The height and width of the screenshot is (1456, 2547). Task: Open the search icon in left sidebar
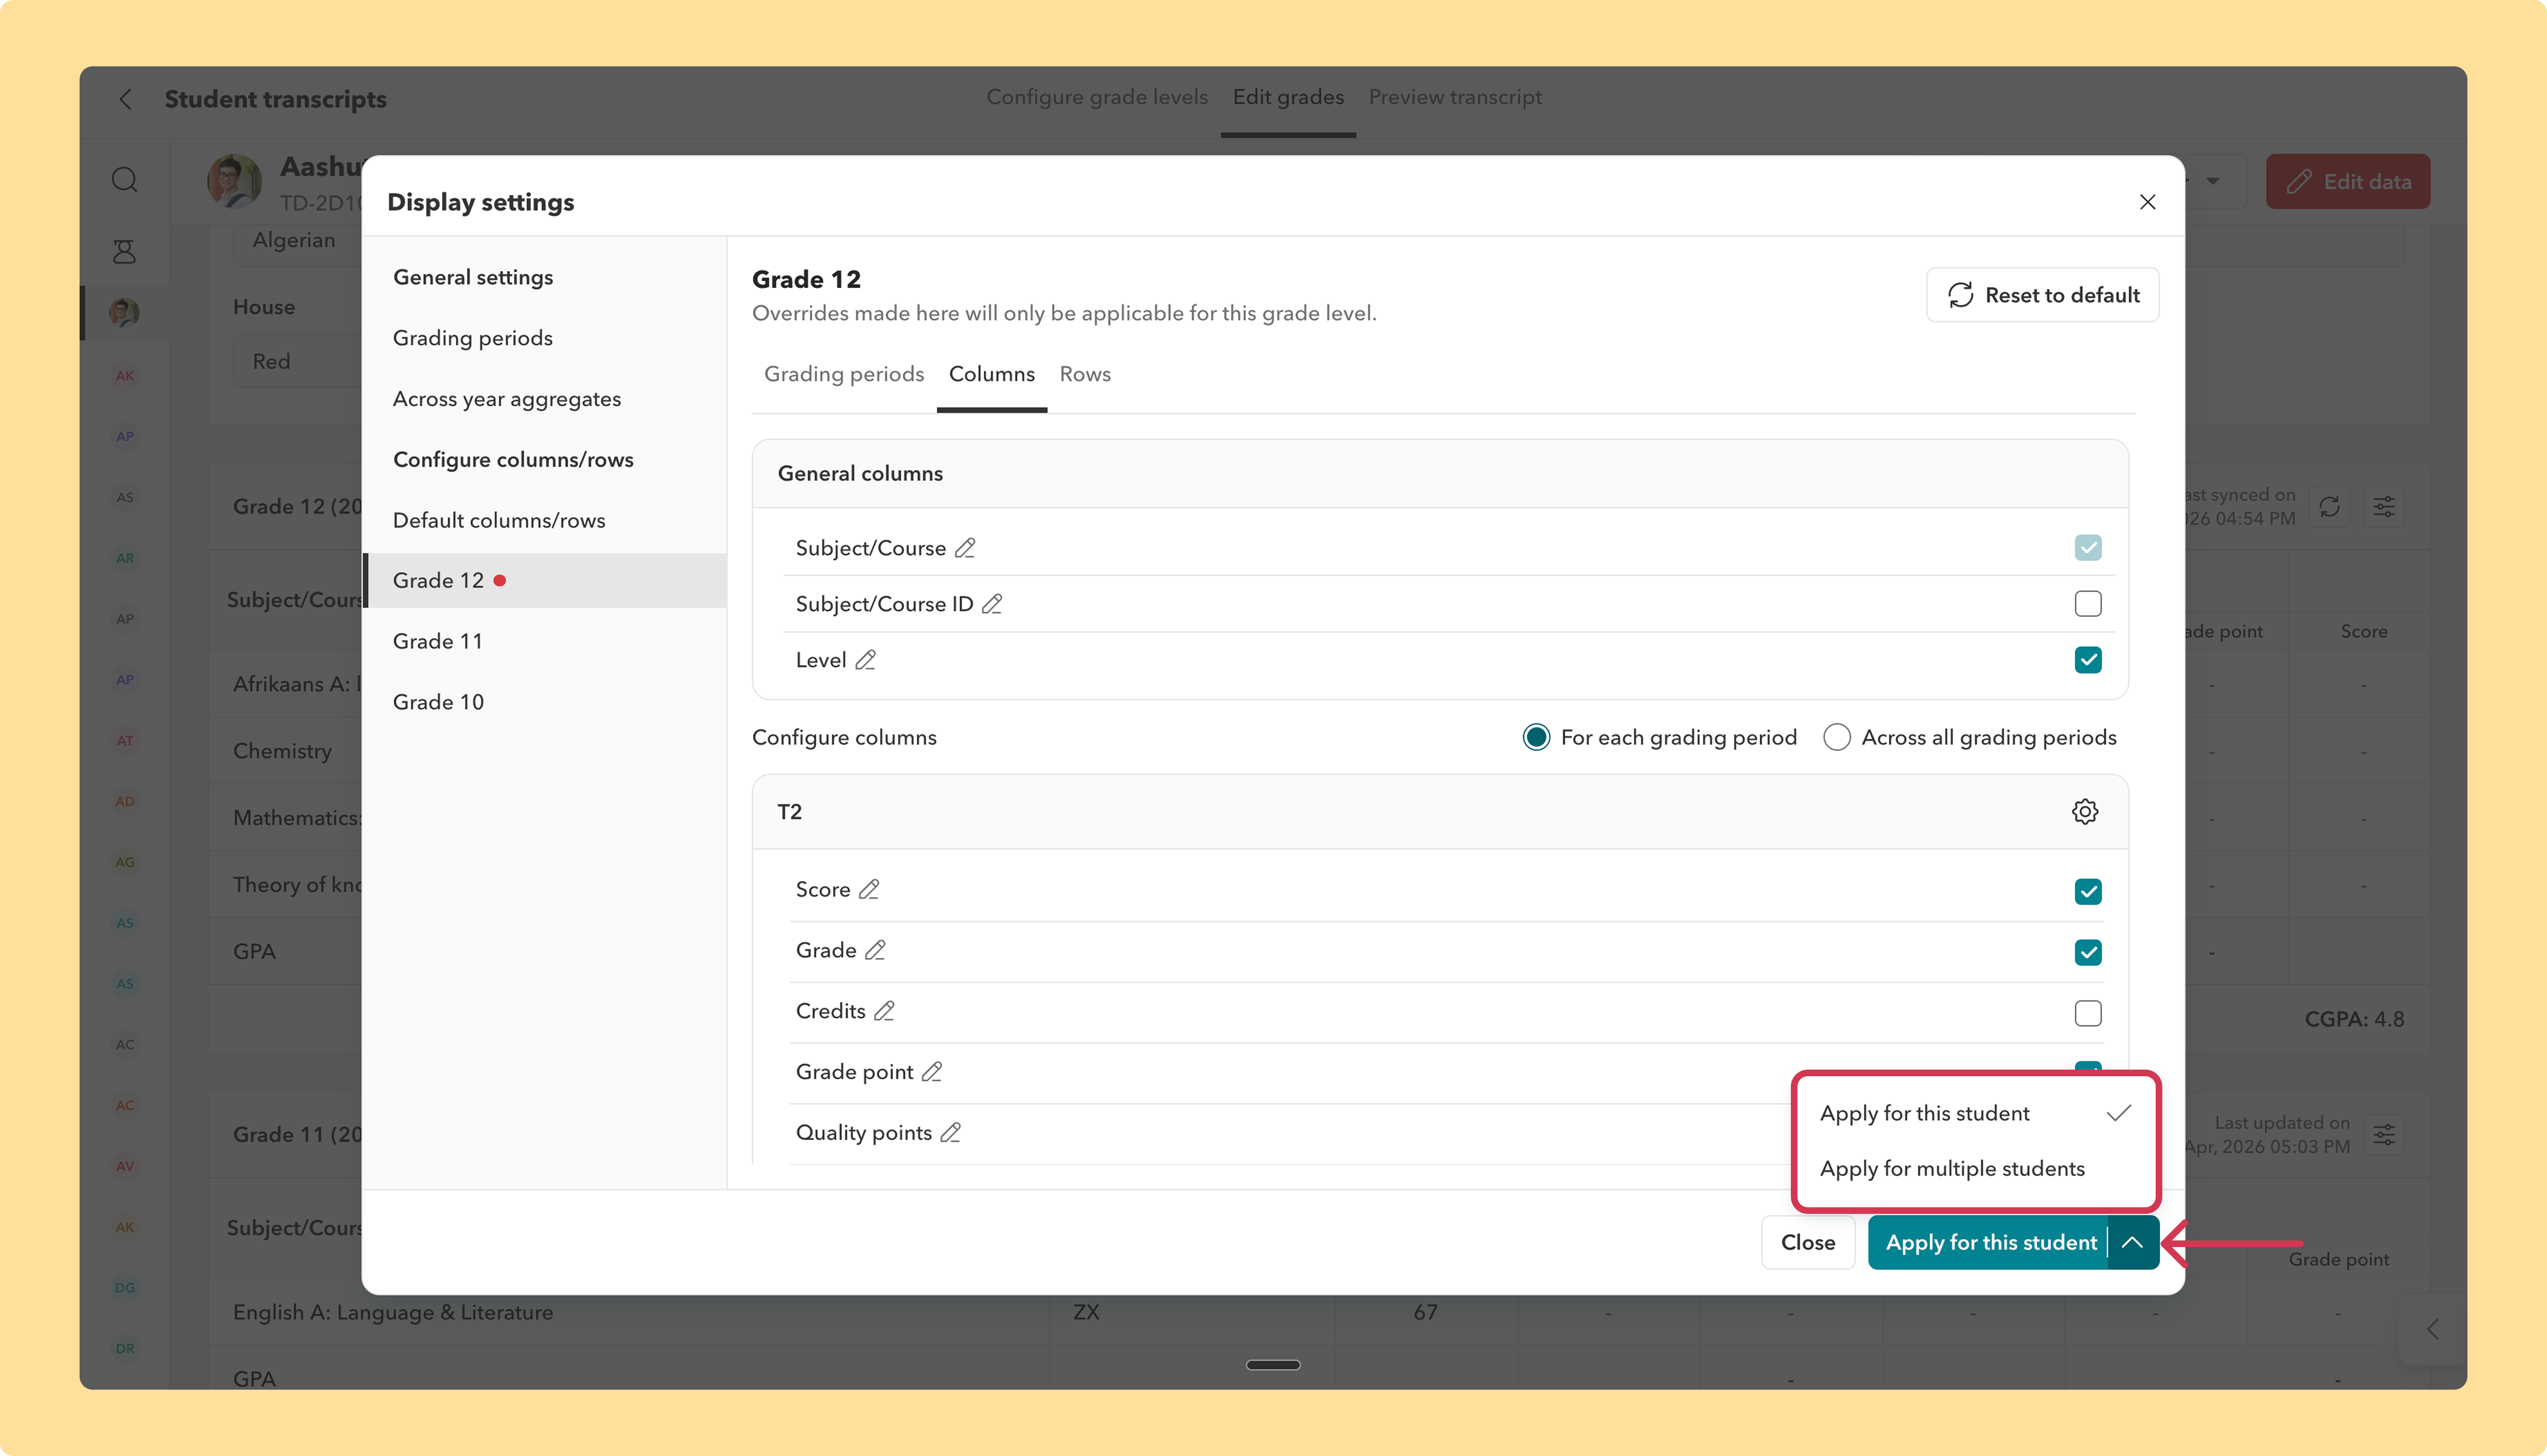(124, 180)
